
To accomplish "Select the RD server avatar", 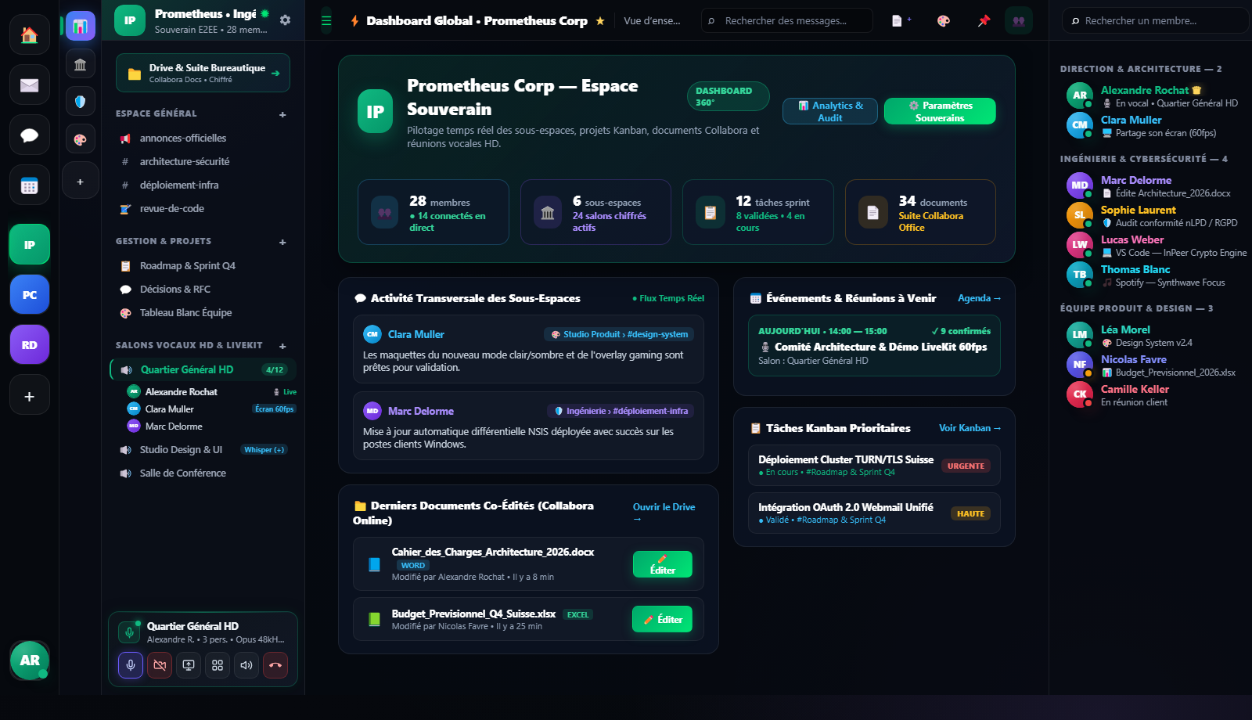I will coord(30,345).
